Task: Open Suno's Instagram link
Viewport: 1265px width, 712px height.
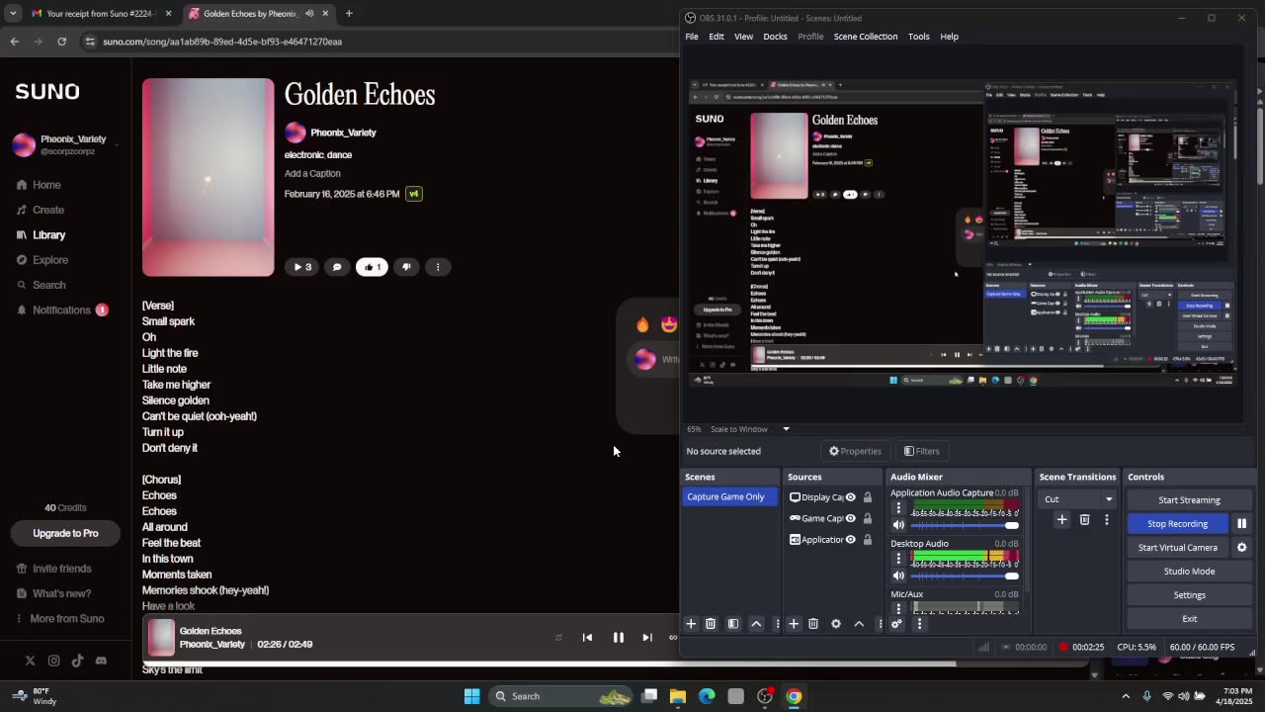Action: point(53,661)
